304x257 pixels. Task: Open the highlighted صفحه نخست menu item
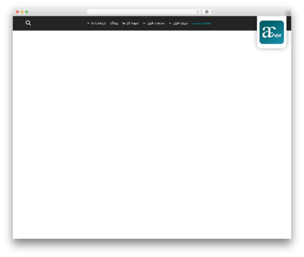(x=201, y=23)
